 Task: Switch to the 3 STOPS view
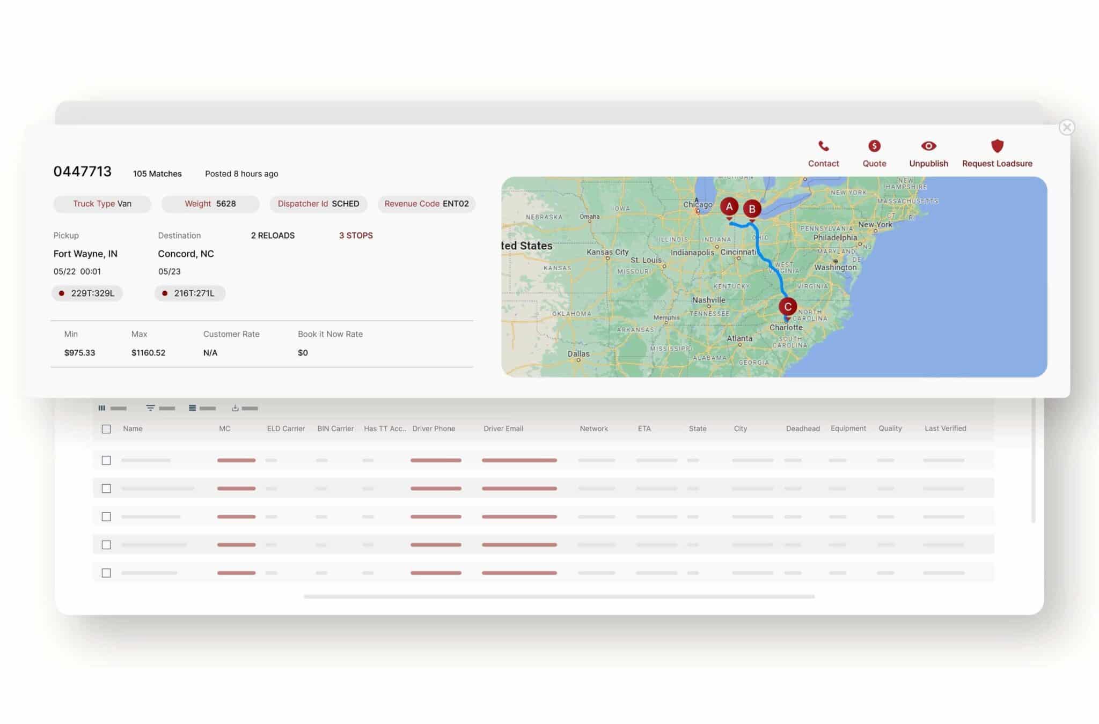[x=356, y=235]
